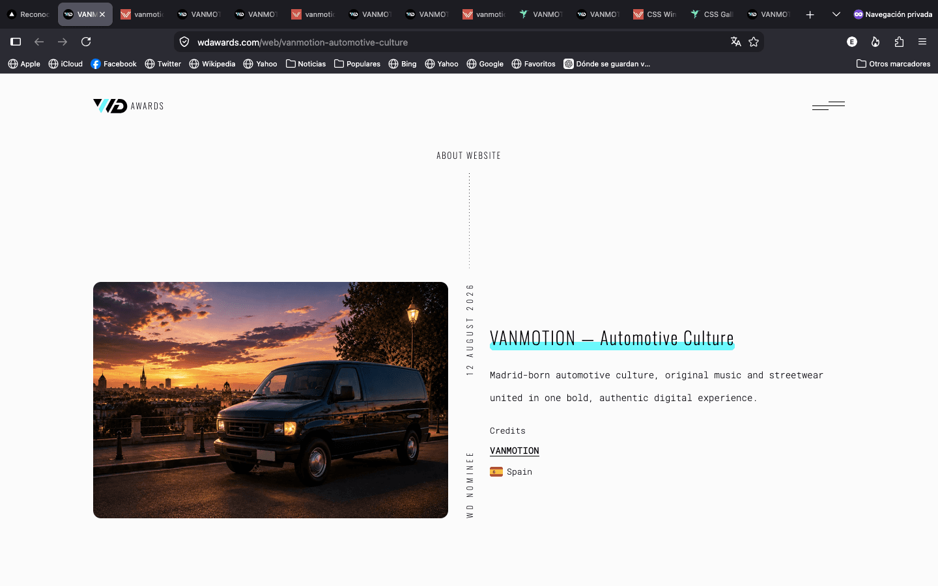Viewport: 938px width, 586px height.
Task: Open a new tab with the plus button
Action: pos(810,14)
